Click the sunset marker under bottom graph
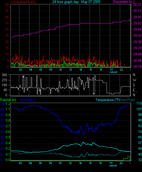 coord(113,166)
